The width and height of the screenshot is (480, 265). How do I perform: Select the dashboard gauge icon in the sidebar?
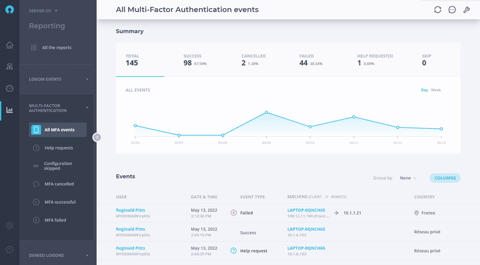click(10, 89)
